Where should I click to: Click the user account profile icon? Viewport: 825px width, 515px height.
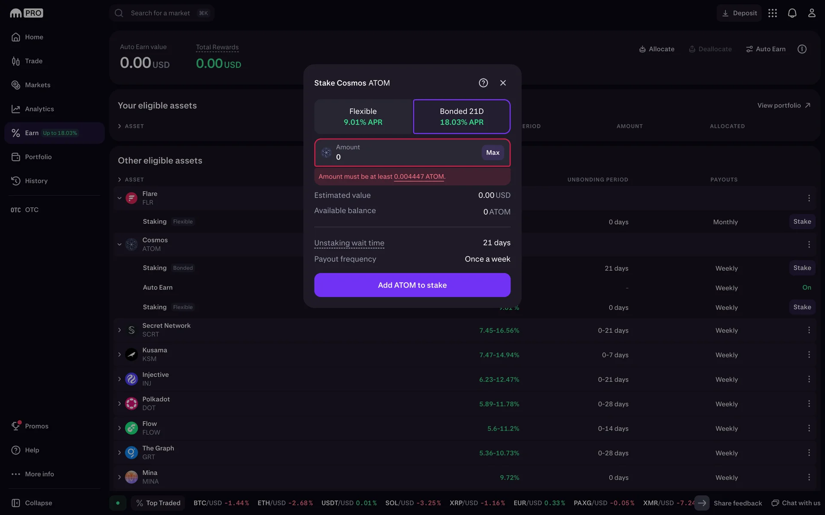pyautogui.click(x=811, y=13)
